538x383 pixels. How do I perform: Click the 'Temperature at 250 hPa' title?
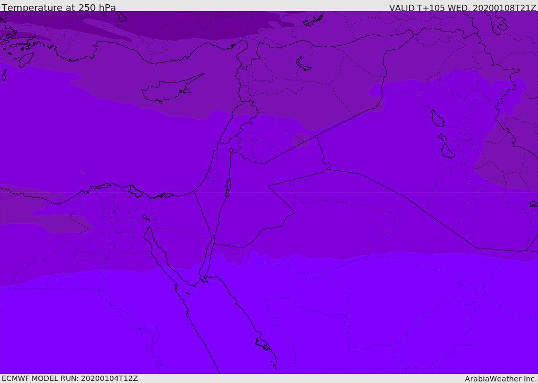point(58,7)
